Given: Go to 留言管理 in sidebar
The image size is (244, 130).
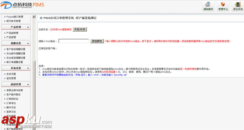Looking at the screenshot, I should (x=11, y=78).
